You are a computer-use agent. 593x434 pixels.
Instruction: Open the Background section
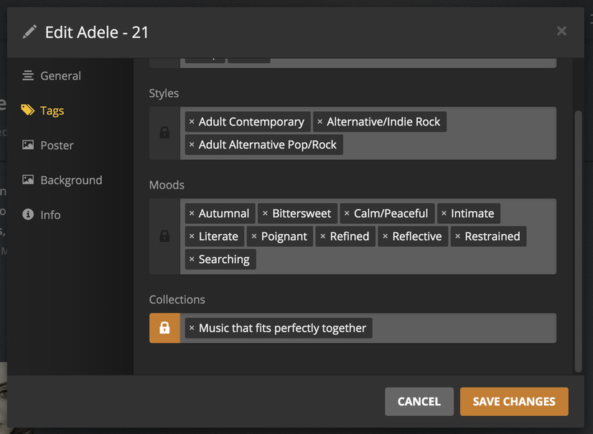(71, 180)
